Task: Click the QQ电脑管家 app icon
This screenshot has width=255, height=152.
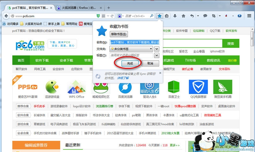Action: click(198, 87)
